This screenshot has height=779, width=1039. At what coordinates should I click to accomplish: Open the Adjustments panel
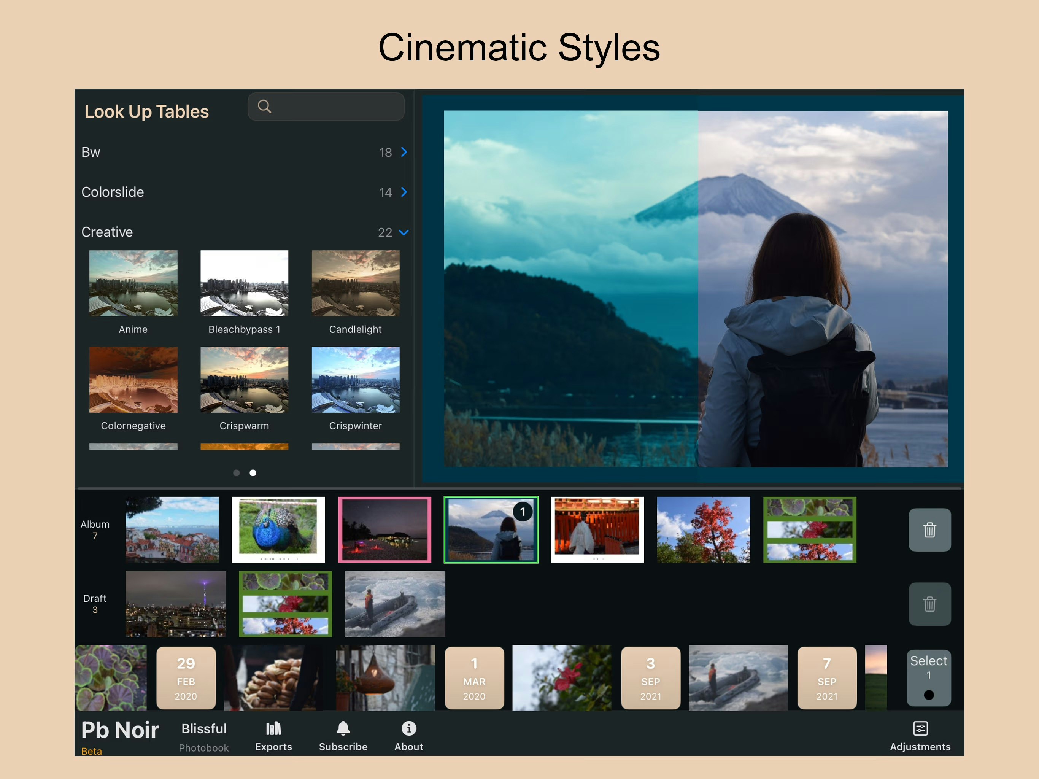(x=920, y=736)
